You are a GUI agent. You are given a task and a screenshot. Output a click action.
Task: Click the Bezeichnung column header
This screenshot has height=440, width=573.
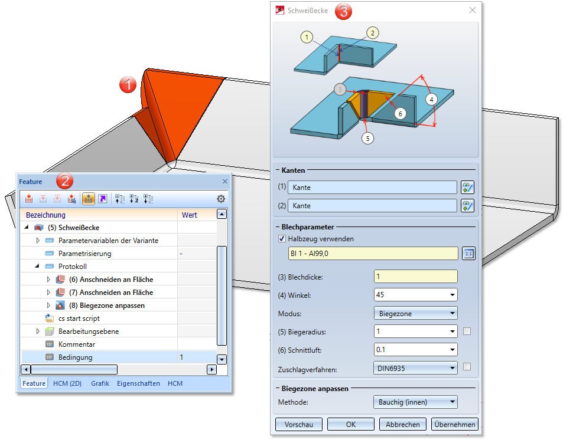[99, 215]
